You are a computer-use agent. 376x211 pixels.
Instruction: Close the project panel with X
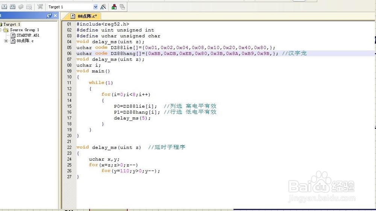coord(55,16)
